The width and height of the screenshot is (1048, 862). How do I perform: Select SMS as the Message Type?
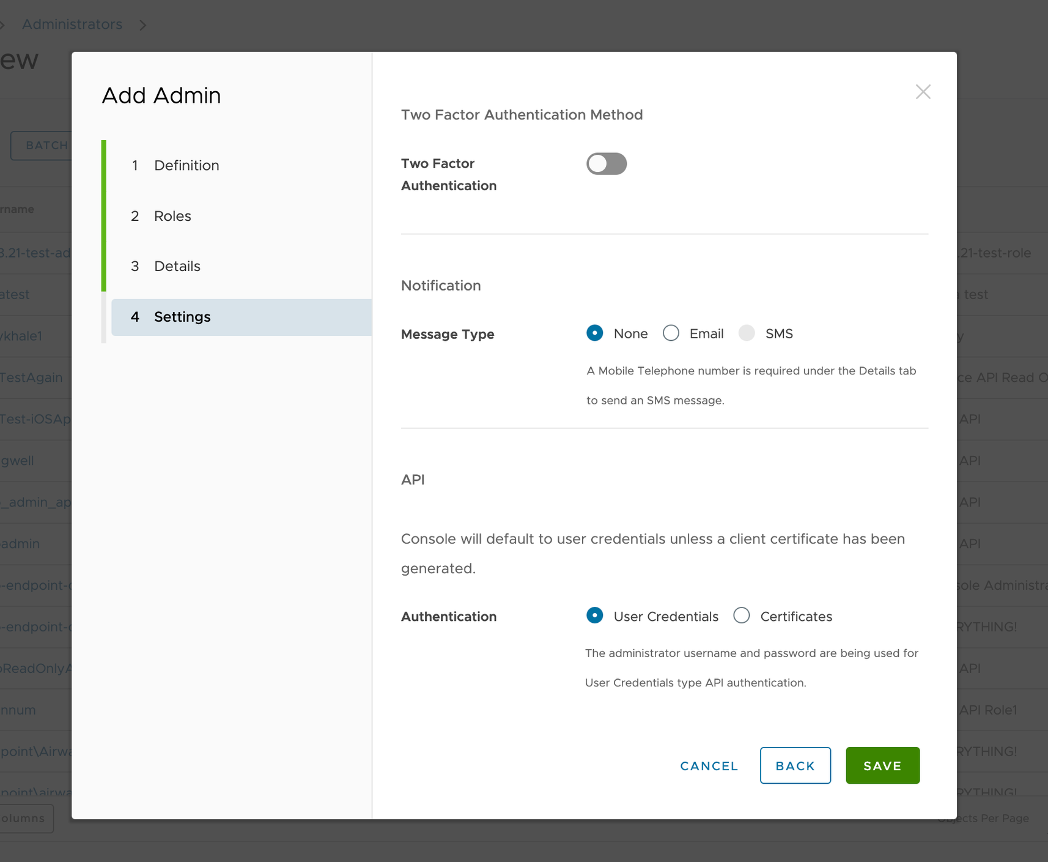coord(747,333)
